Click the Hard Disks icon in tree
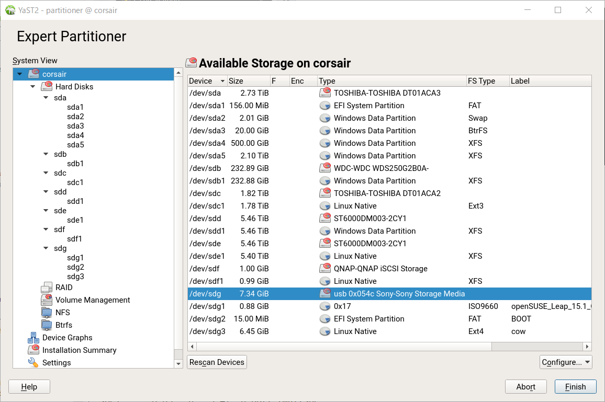This screenshot has width=605, height=402. pos(47,86)
